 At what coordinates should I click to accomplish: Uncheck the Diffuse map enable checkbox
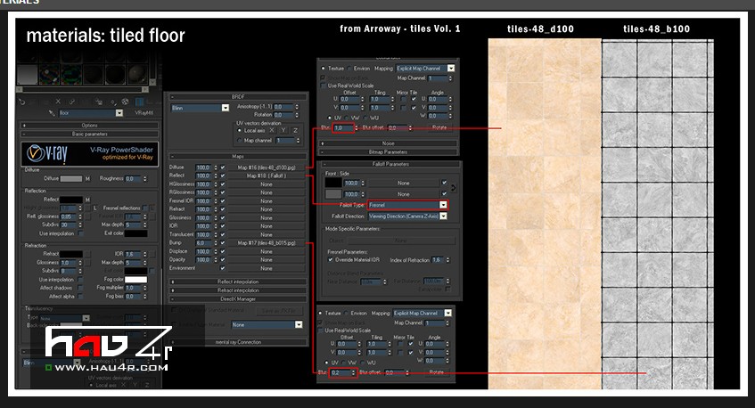point(223,167)
